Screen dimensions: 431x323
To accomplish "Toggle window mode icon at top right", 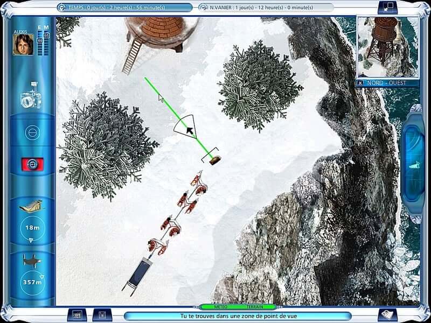I will [x=387, y=7].
